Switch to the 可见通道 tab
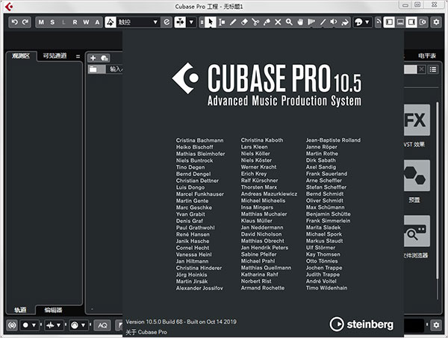 55,56
